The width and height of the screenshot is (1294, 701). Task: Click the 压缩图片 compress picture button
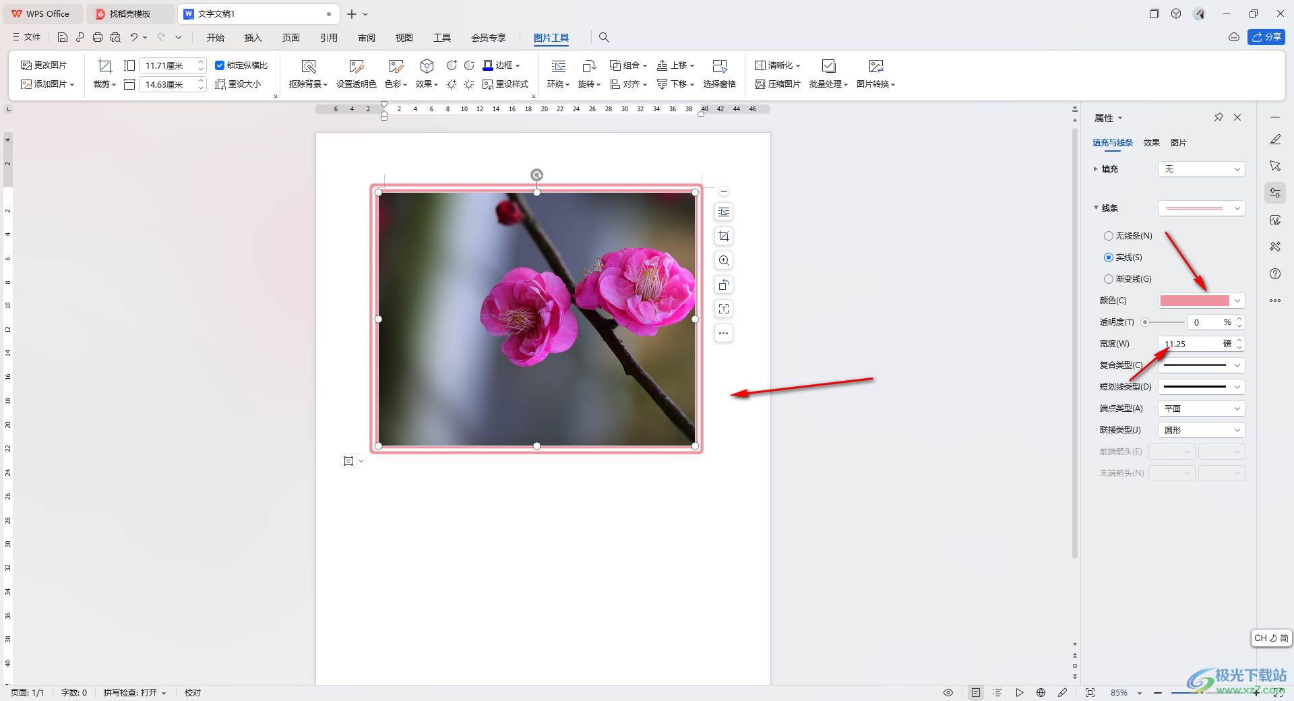pyautogui.click(x=778, y=84)
